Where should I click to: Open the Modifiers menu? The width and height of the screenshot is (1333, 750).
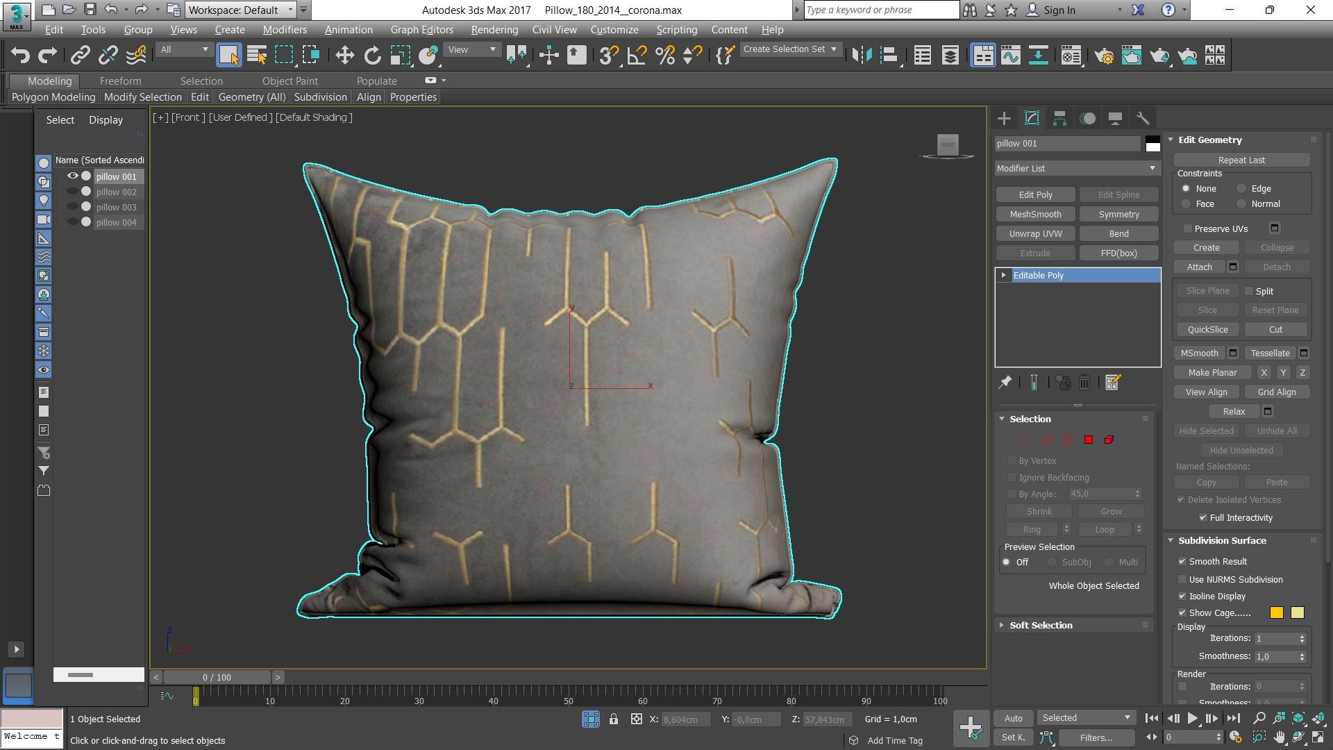click(285, 30)
